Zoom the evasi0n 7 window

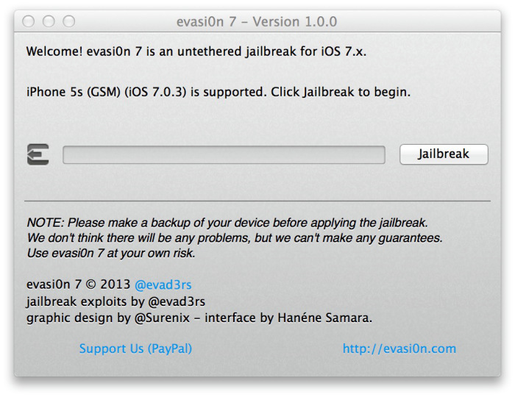tap(68, 22)
